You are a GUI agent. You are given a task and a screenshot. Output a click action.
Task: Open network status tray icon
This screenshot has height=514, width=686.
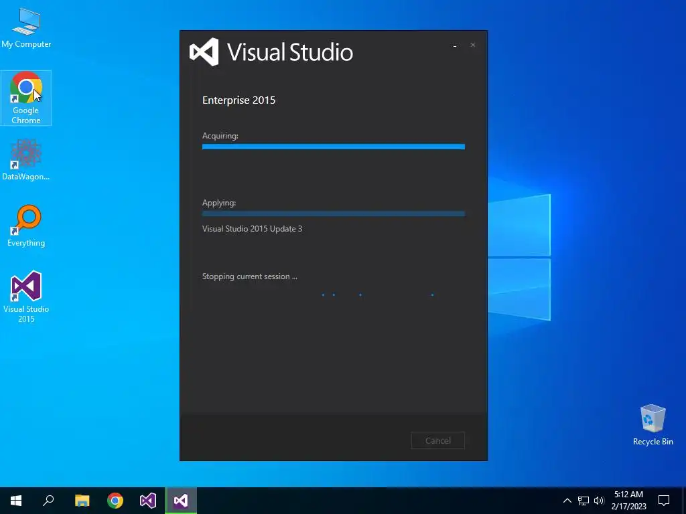(584, 501)
